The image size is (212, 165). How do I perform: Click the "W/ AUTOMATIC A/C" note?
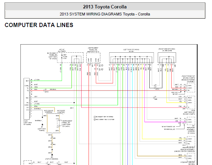pos(168,127)
